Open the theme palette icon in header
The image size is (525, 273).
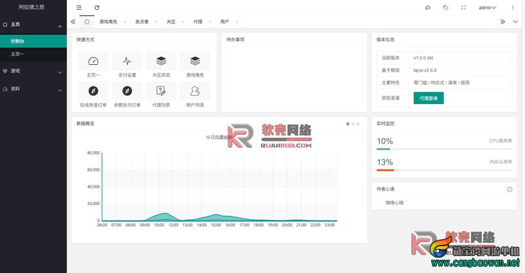[427, 8]
